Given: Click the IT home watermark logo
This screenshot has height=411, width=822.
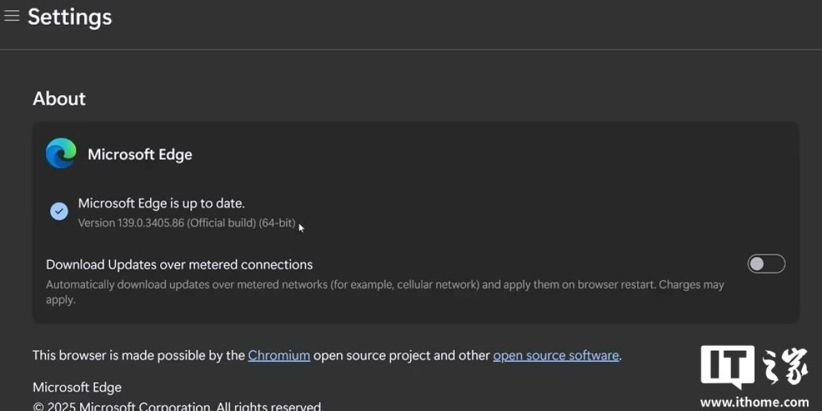Looking at the screenshot, I should point(754,368).
